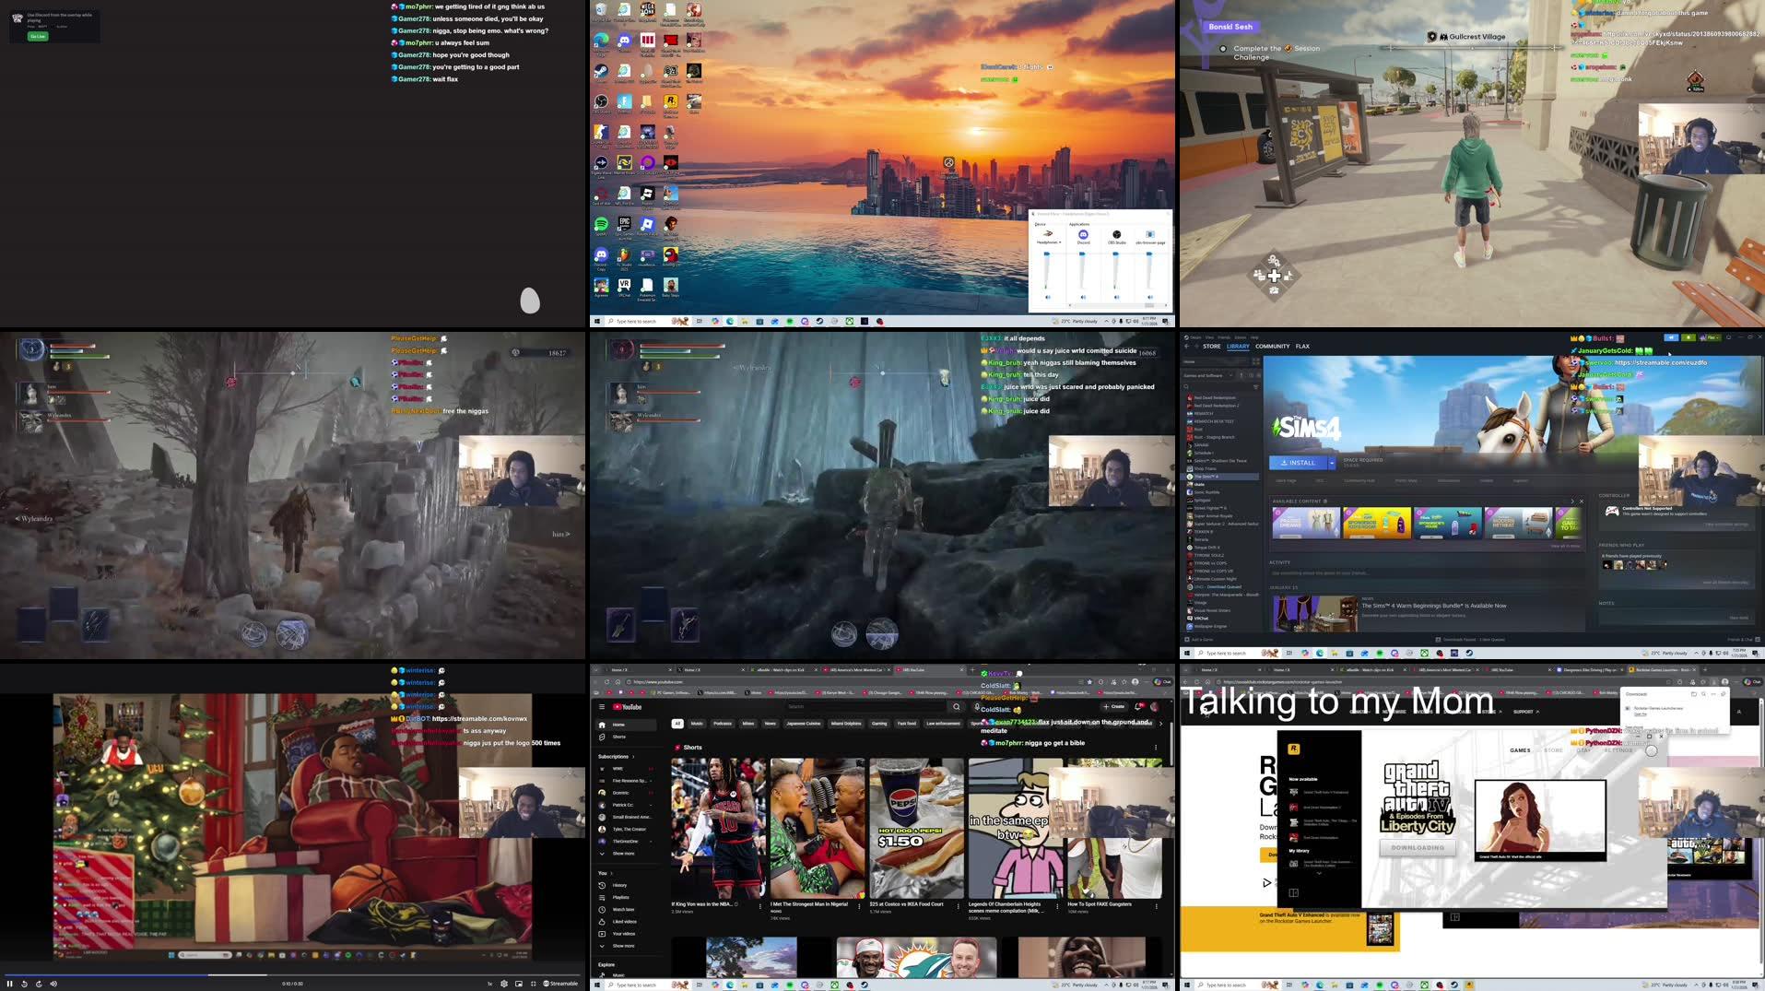Switch to the COMMUNITY tab in Steam
Image resolution: width=1765 pixels, height=991 pixels.
tap(1272, 346)
